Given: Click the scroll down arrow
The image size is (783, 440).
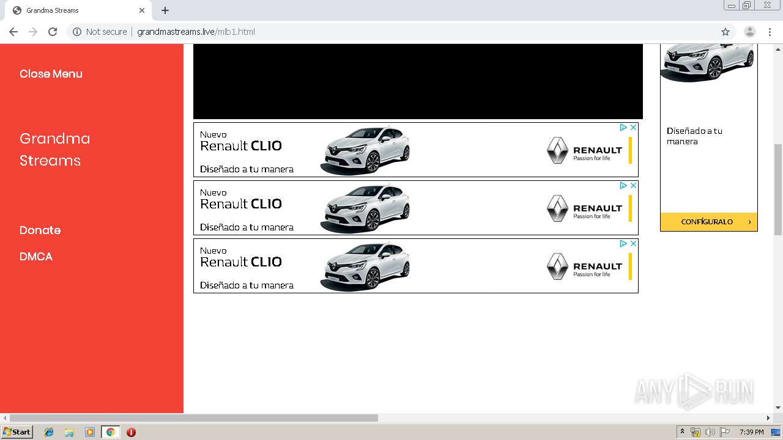Looking at the screenshot, I should pyautogui.click(x=778, y=408).
